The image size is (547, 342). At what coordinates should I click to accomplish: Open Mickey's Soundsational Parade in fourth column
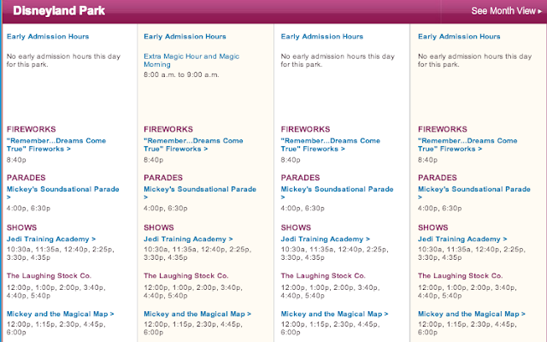tap(474, 189)
